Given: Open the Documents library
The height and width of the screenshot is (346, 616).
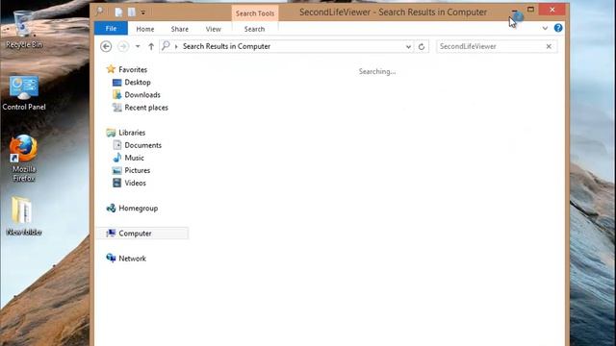Looking at the screenshot, I should [x=143, y=145].
